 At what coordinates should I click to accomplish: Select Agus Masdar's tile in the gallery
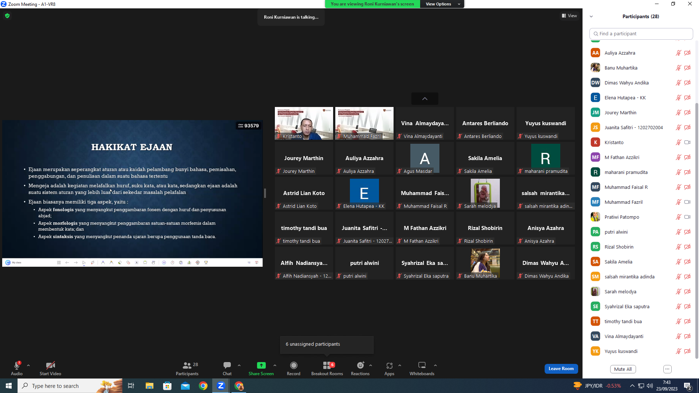tap(425, 158)
